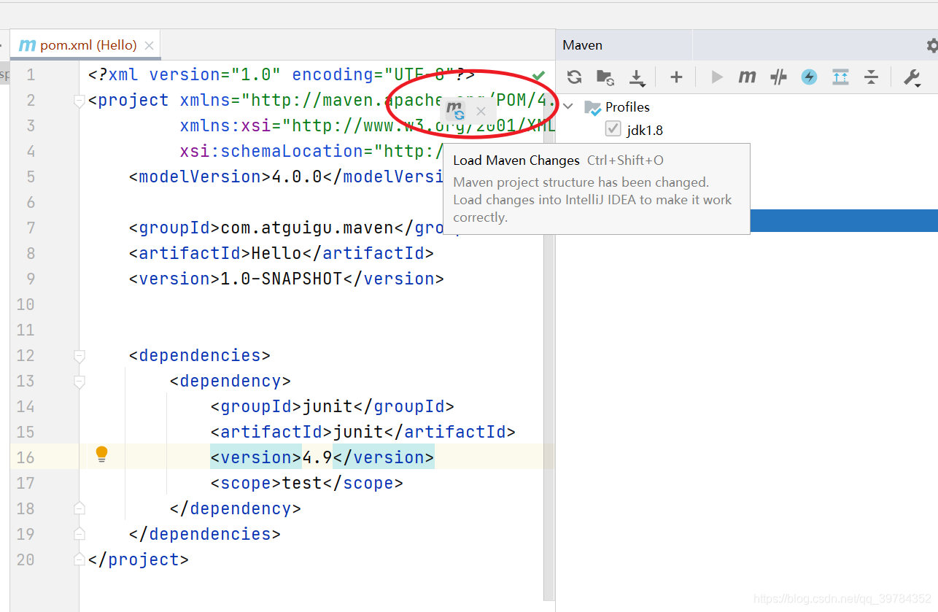Click the Maven tool window title
The image size is (938, 612).
point(583,45)
